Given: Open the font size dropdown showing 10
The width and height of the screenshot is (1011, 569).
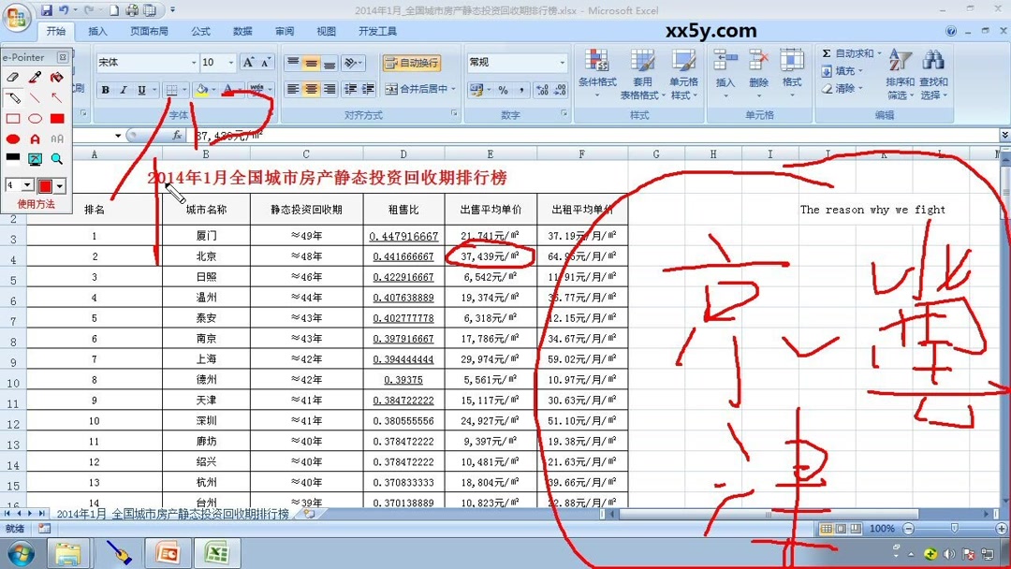Looking at the screenshot, I should coord(230,62).
